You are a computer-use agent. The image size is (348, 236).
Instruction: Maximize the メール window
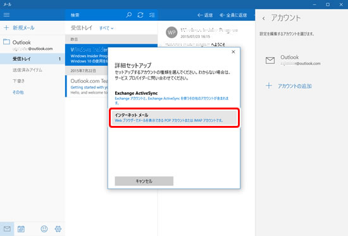(x=328, y=4)
